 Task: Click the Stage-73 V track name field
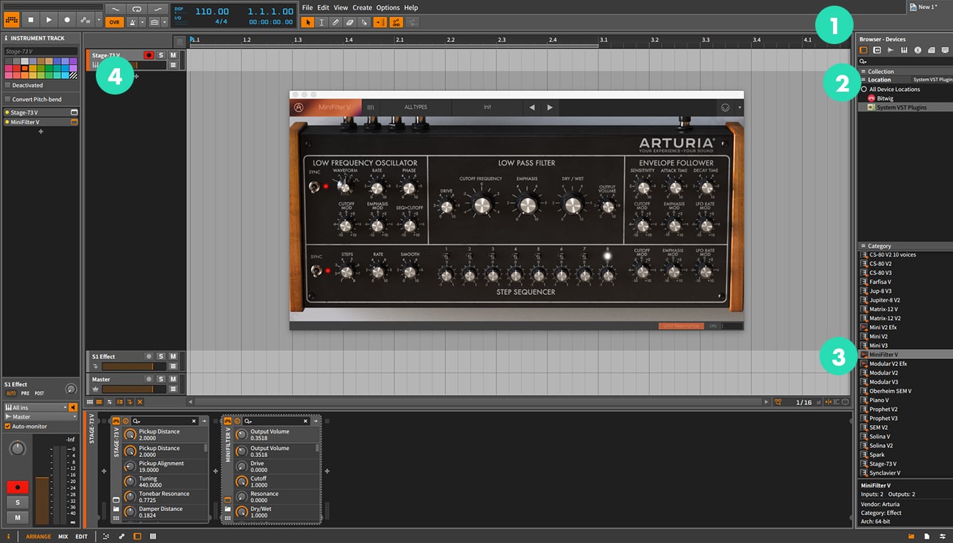[x=40, y=51]
